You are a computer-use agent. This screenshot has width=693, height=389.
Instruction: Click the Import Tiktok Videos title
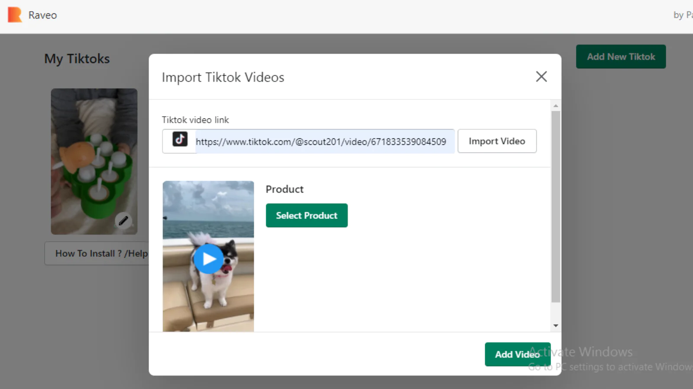click(223, 77)
